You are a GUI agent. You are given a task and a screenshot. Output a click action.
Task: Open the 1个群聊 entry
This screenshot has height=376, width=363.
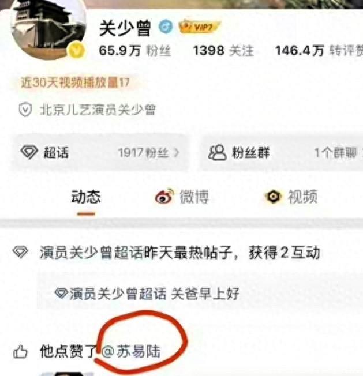pos(336,152)
